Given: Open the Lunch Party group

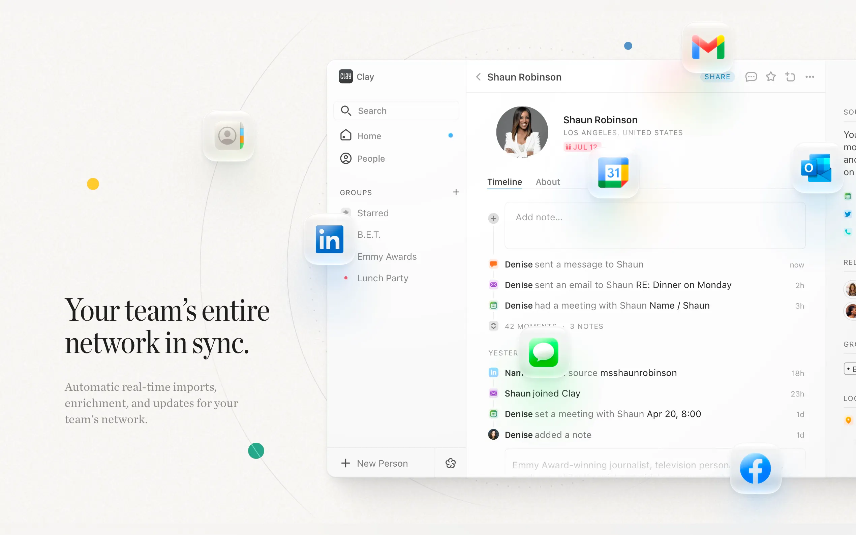Looking at the screenshot, I should pyautogui.click(x=383, y=278).
